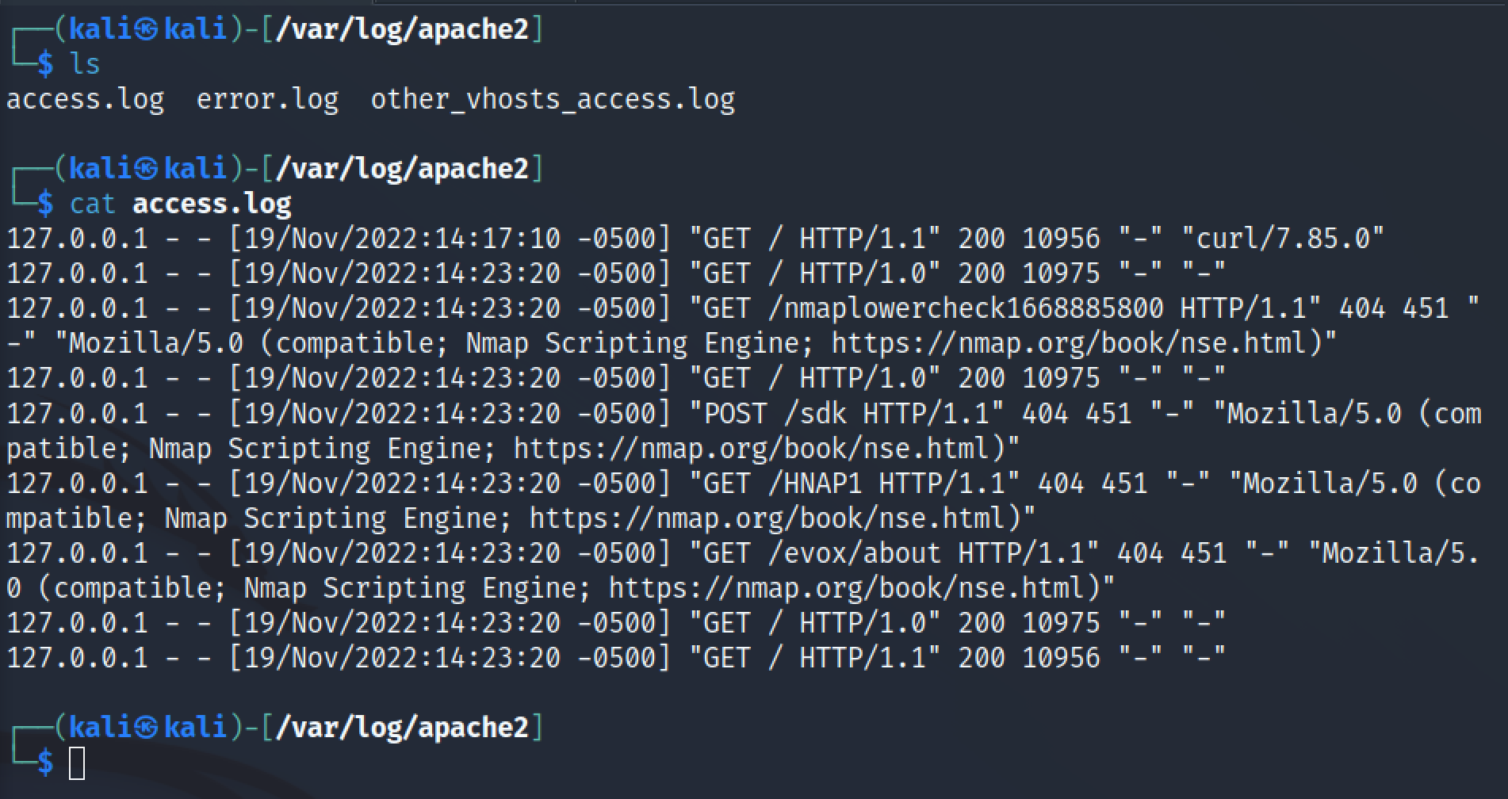Click the typed "ls" command
The height and width of the screenshot is (799, 1508).
pos(85,64)
